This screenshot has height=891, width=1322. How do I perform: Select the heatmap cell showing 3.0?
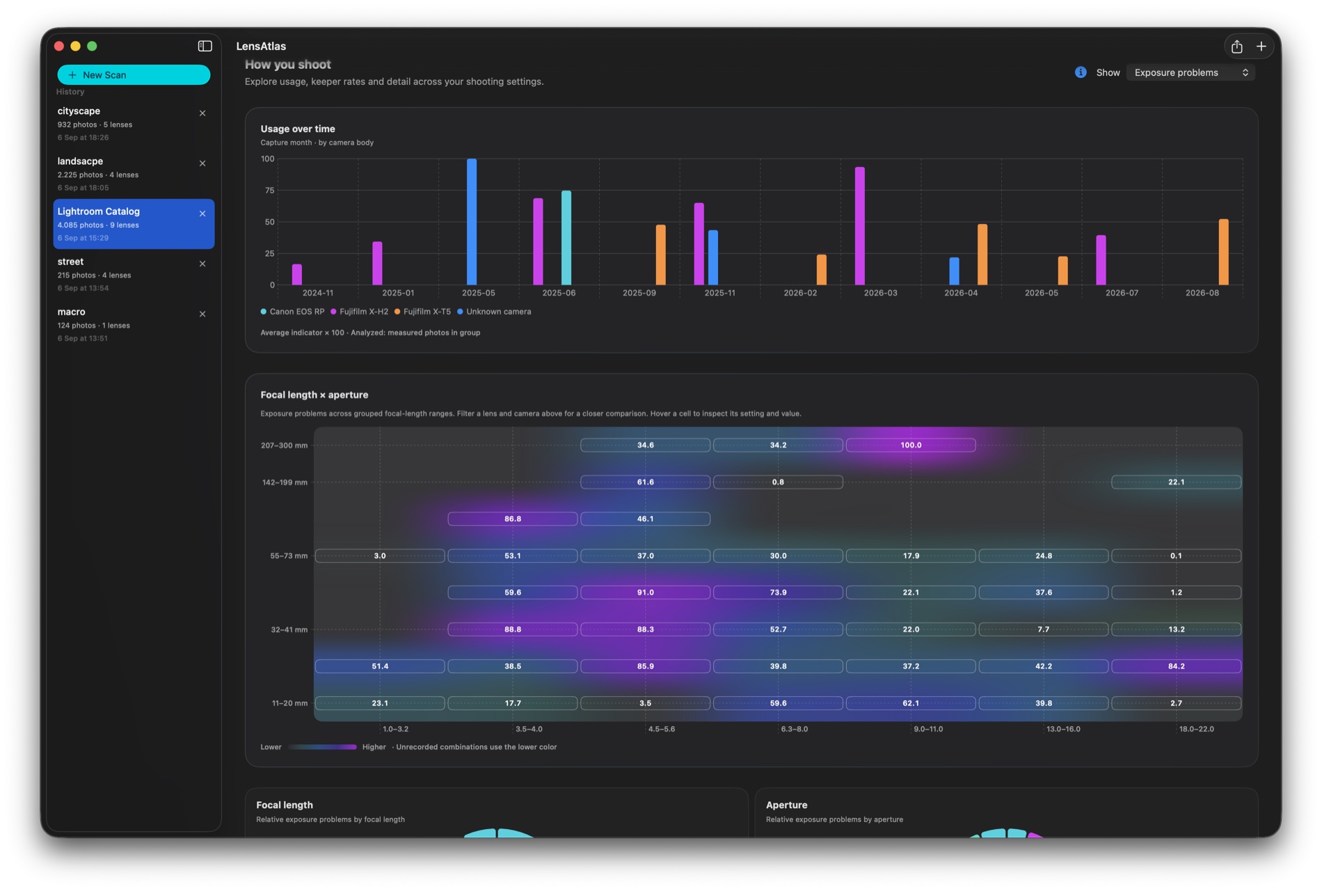click(x=380, y=556)
